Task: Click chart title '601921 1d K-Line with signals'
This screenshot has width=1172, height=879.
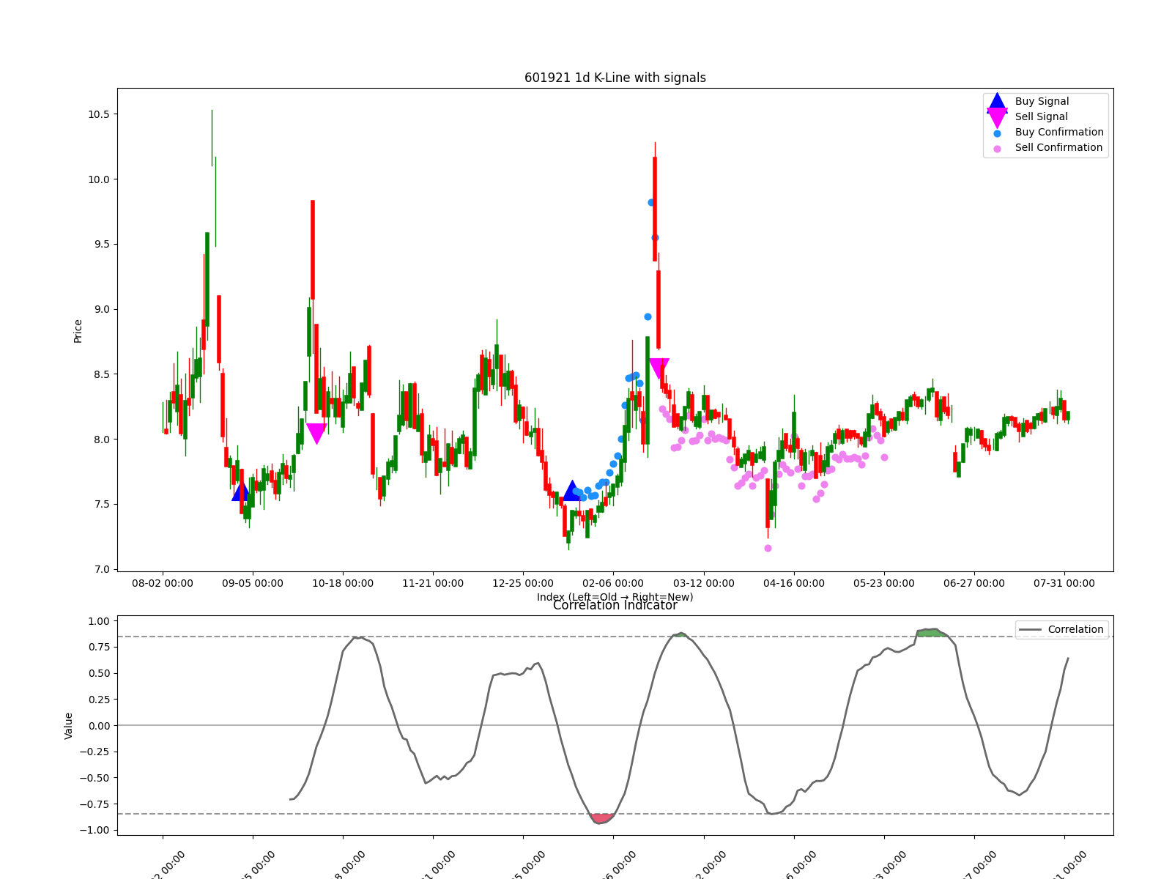Action: tap(615, 78)
